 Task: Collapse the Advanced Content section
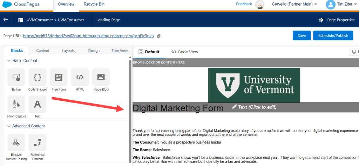coord(9,126)
